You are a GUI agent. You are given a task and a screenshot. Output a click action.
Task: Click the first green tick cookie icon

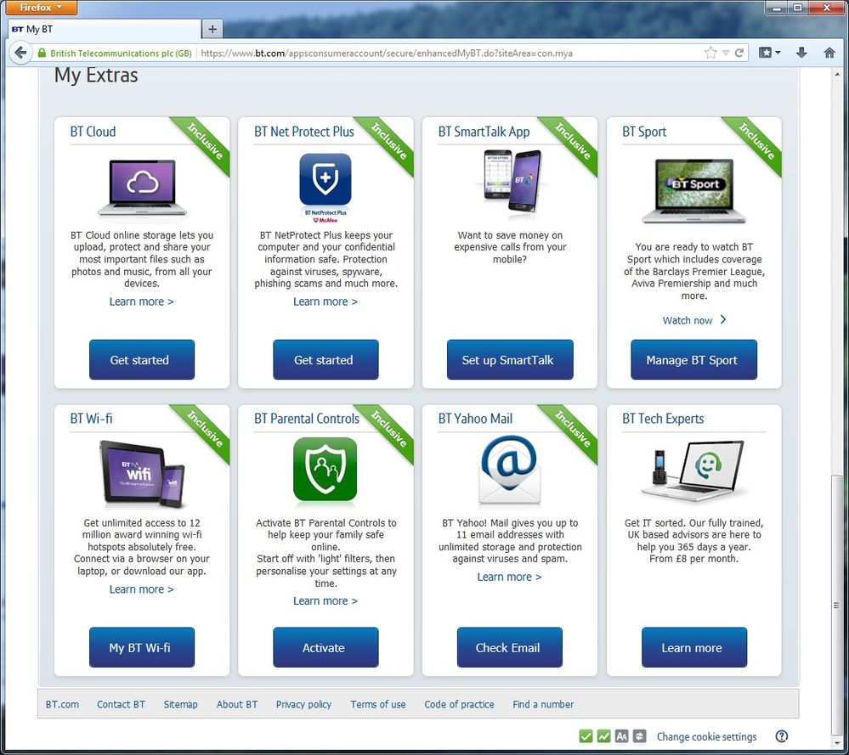(586, 736)
